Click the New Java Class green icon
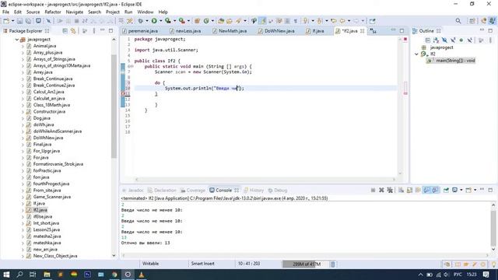The image size is (498, 280). pyautogui.click(x=206, y=21)
